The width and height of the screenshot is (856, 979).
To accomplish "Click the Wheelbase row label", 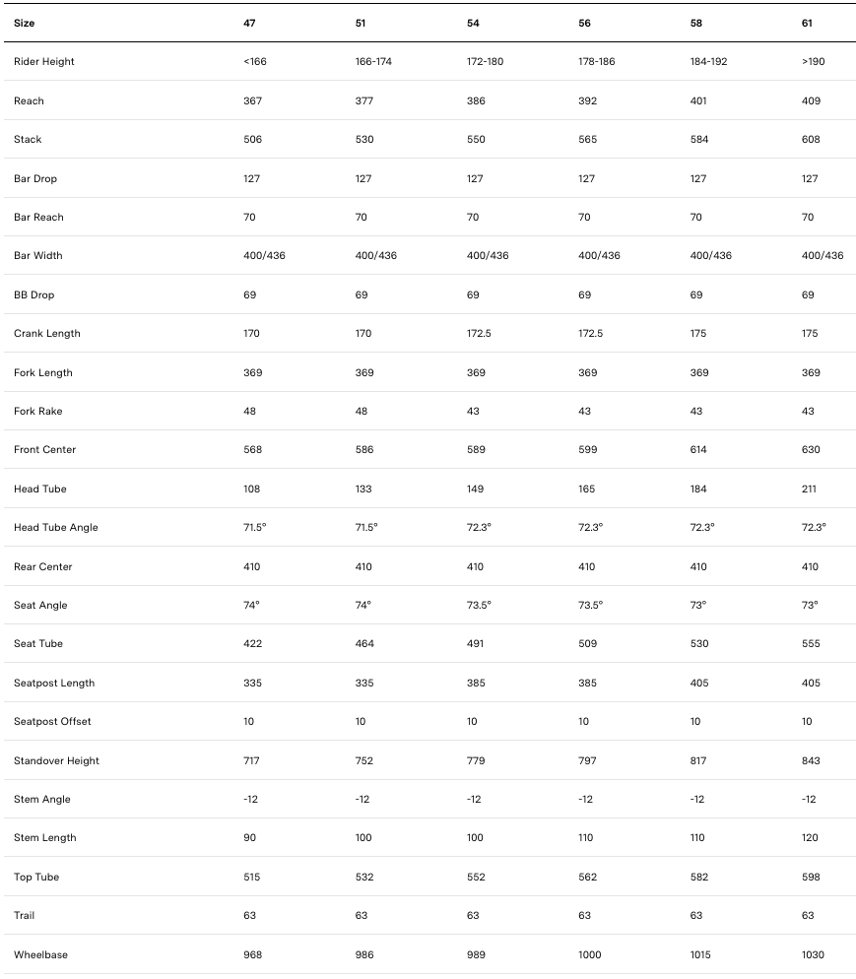I will tap(41, 955).
